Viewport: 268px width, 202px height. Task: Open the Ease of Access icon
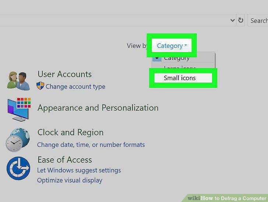18,168
